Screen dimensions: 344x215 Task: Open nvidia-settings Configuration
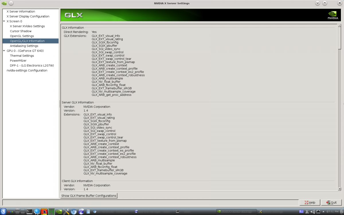(x=27, y=70)
